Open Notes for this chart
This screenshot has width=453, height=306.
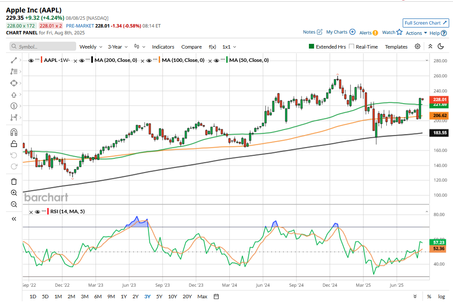click(x=313, y=32)
